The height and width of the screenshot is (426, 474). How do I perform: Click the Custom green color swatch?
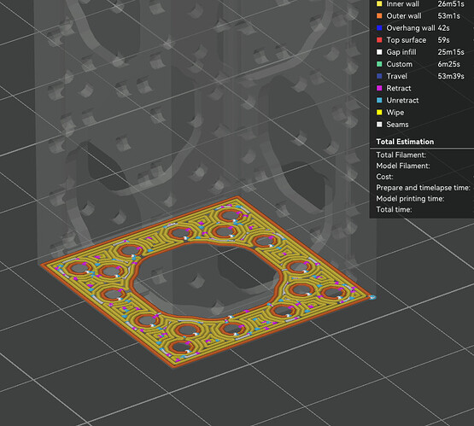tap(379, 64)
